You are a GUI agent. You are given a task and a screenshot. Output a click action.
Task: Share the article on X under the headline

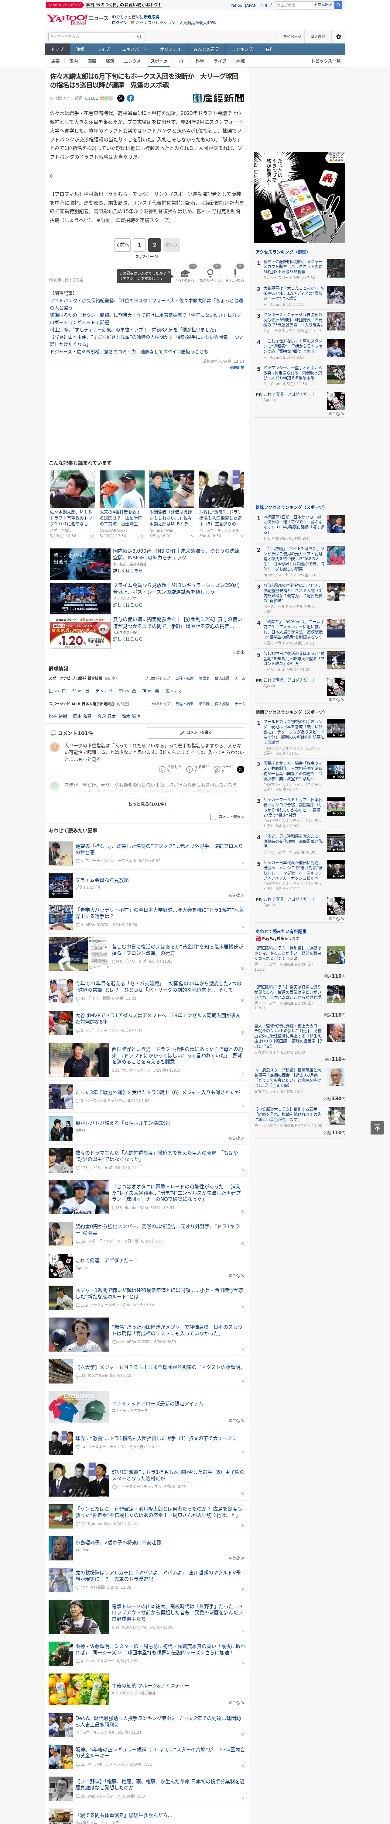pos(120,98)
